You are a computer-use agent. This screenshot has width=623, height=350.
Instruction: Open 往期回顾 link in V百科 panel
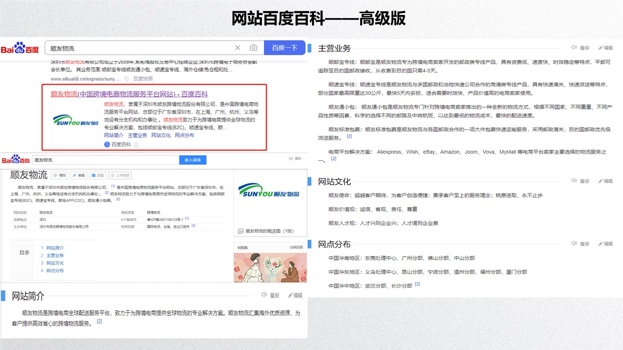pyautogui.click(x=296, y=247)
